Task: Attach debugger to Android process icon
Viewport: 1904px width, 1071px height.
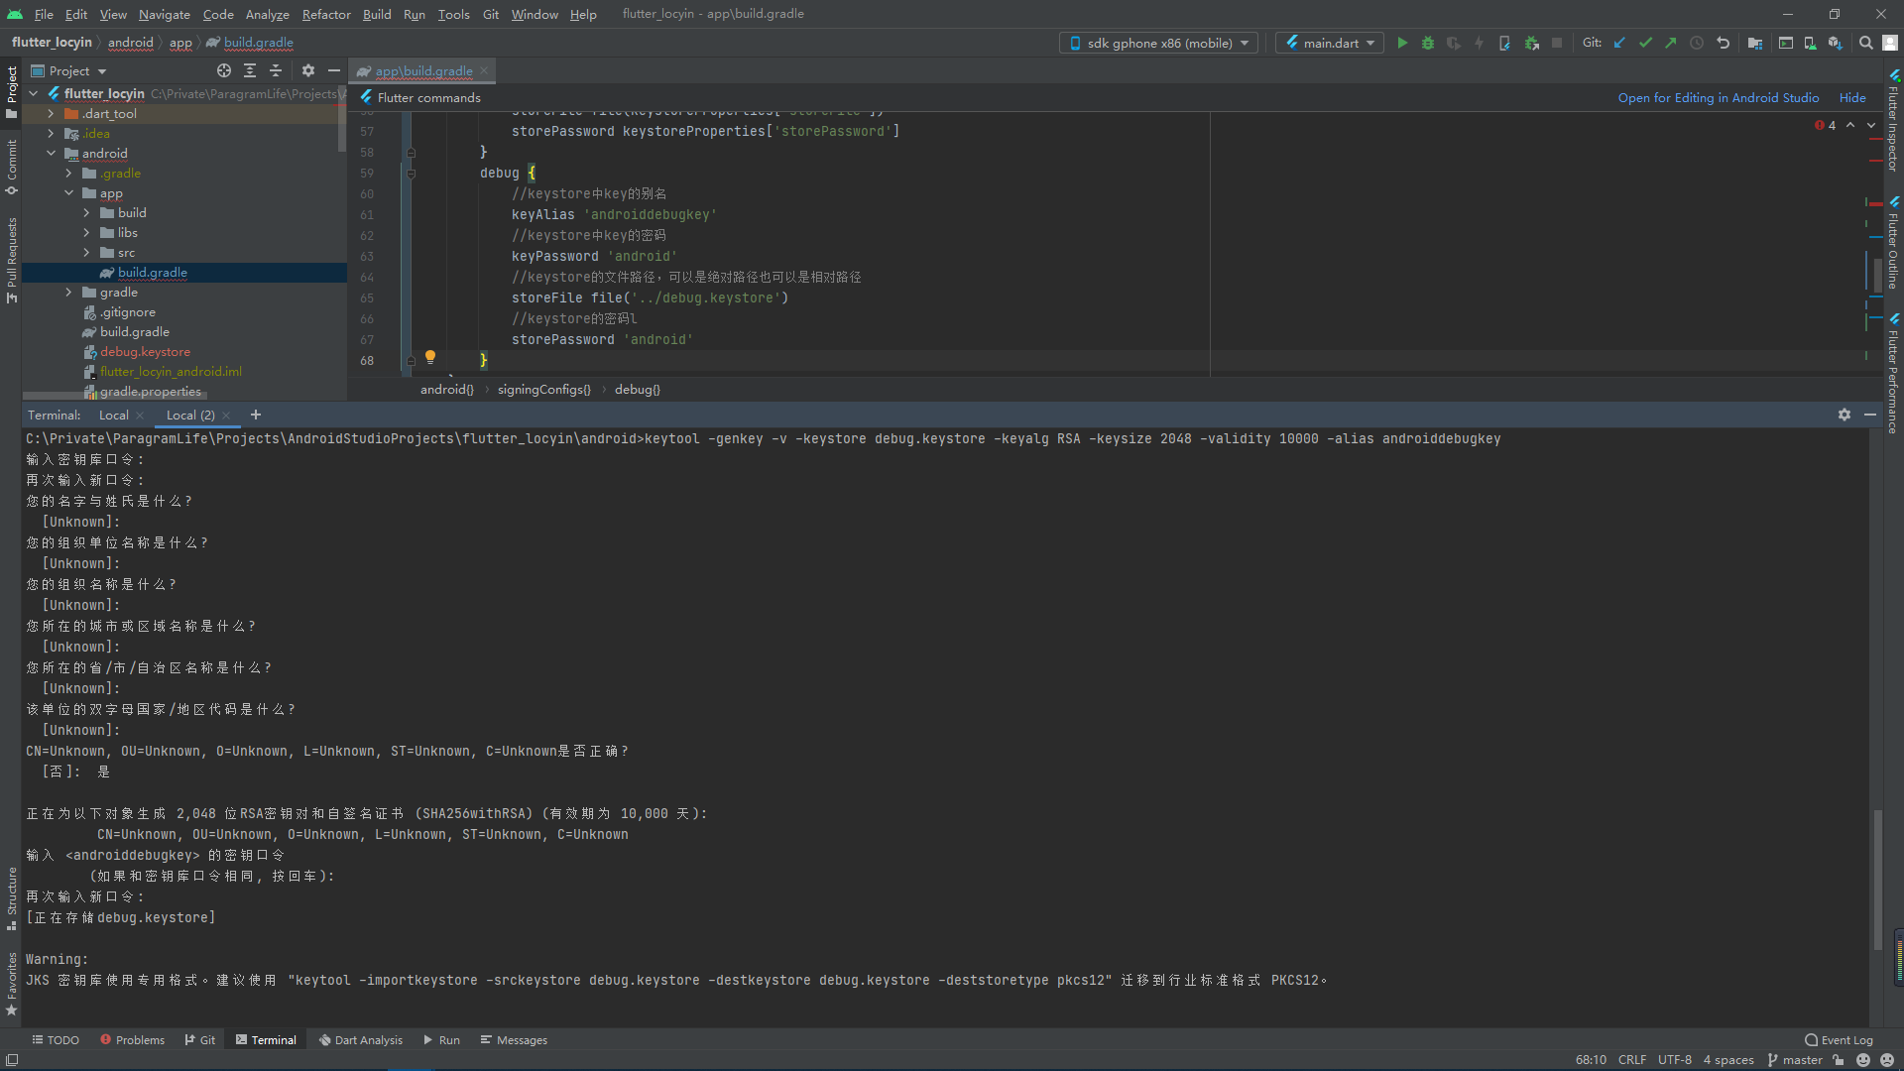Action: point(1532,43)
